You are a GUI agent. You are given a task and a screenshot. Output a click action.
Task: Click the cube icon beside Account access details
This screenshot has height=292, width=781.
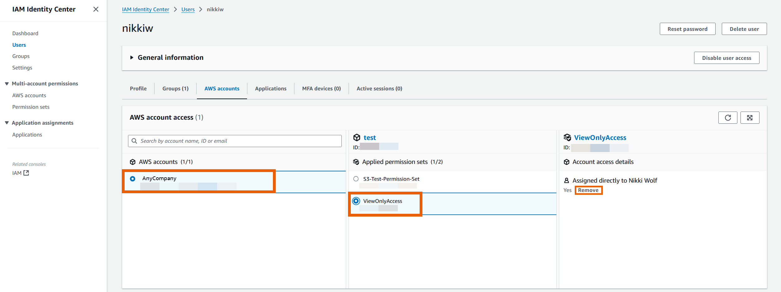pos(566,162)
